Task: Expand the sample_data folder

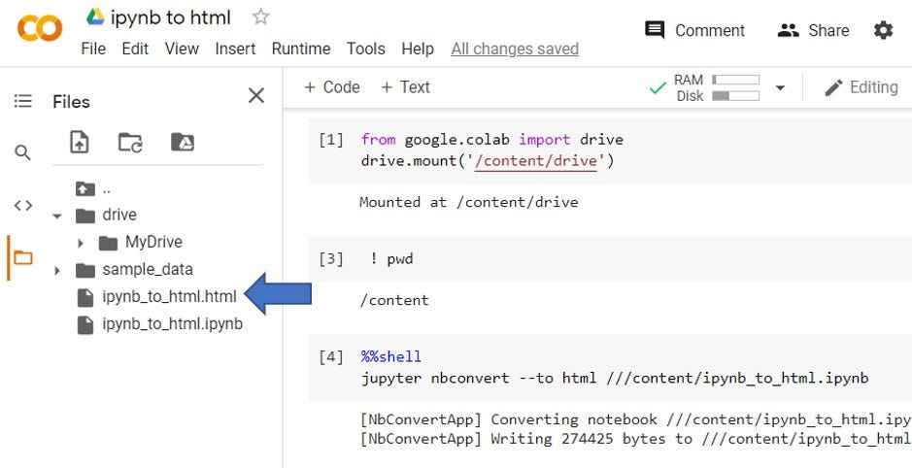Action: coord(57,270)
